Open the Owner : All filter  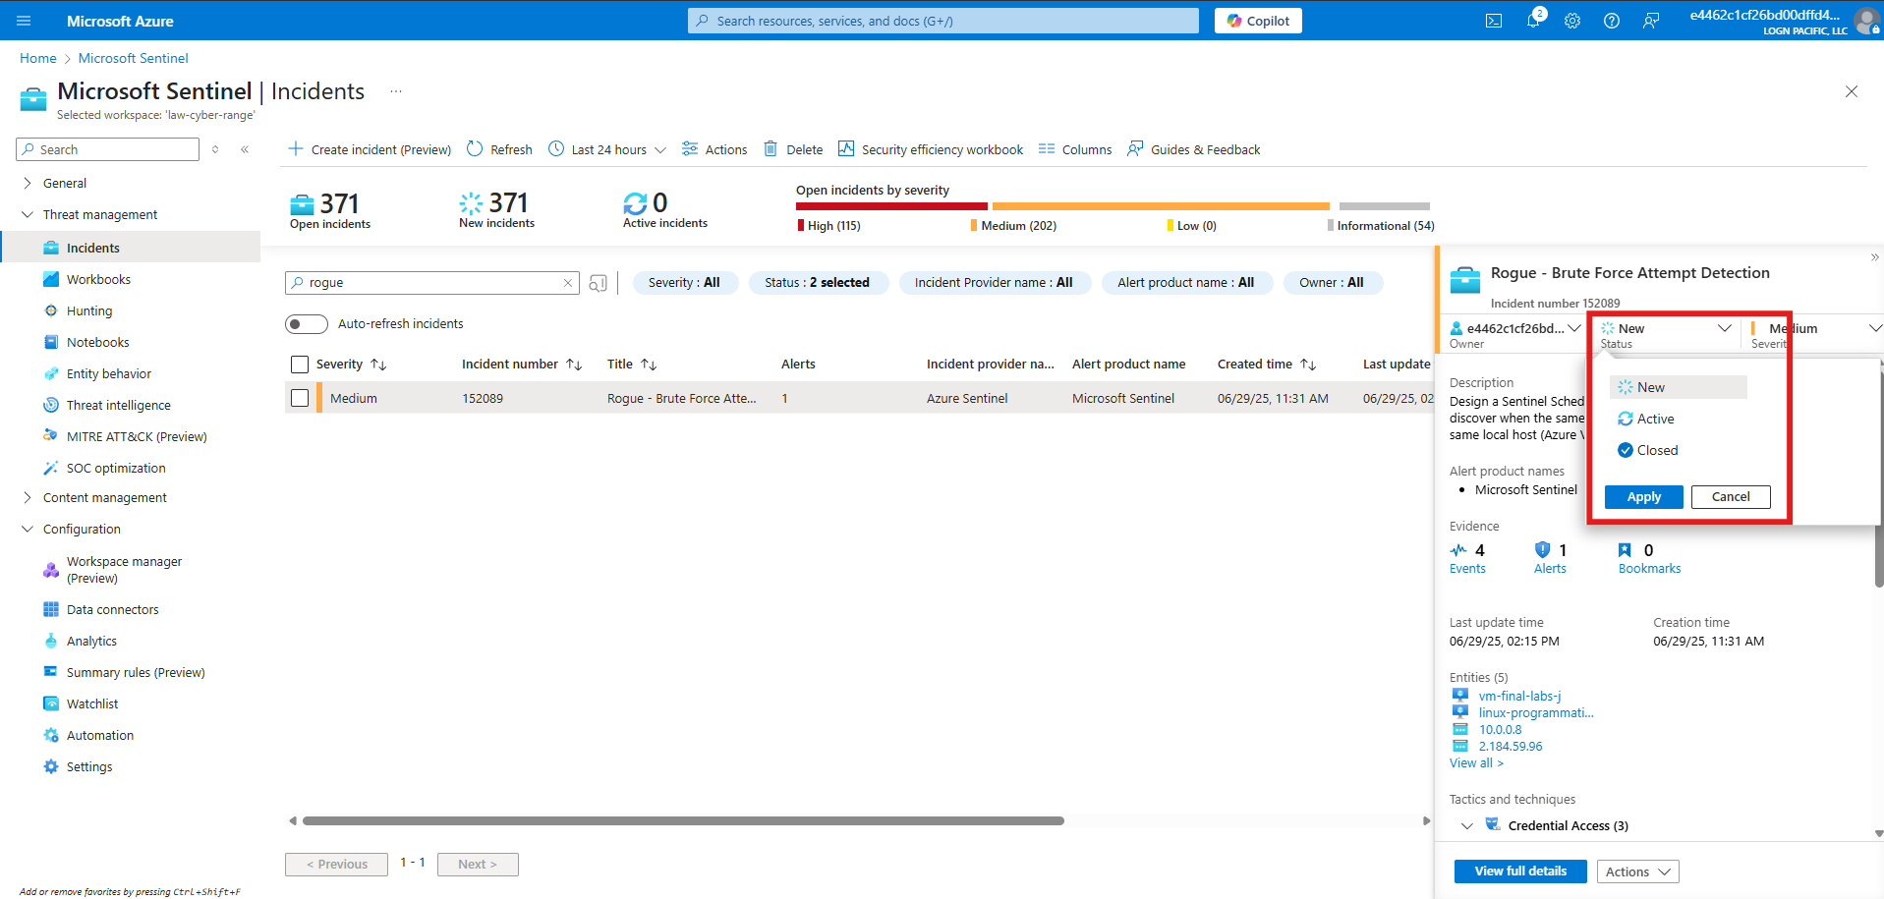1332,283
